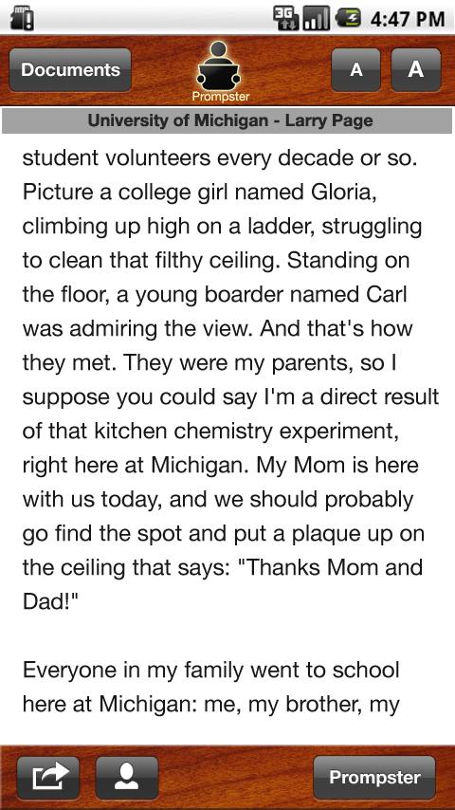Tap the document title bar
455x810 pixels.
(227, 120)
